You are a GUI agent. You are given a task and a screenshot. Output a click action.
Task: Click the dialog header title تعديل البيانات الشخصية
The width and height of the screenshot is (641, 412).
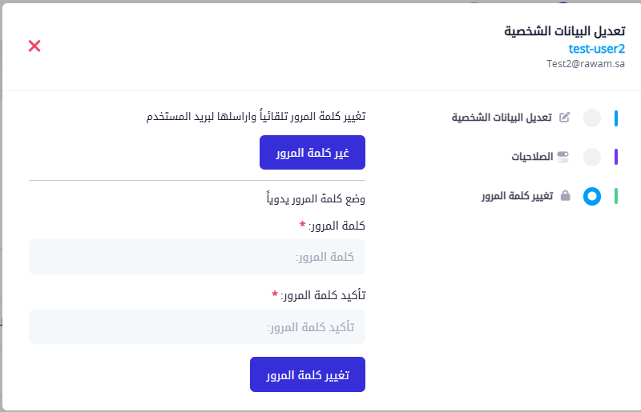564,31
